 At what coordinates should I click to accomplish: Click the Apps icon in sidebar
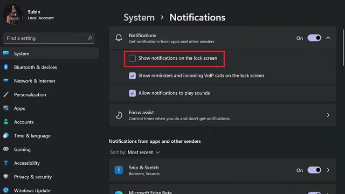[6, 108]
